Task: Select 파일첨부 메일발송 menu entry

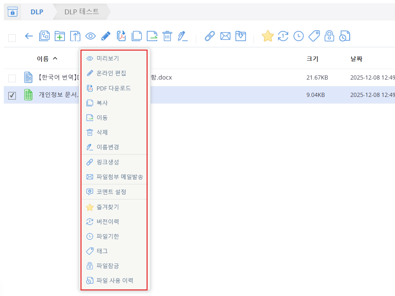Action: 120,177
